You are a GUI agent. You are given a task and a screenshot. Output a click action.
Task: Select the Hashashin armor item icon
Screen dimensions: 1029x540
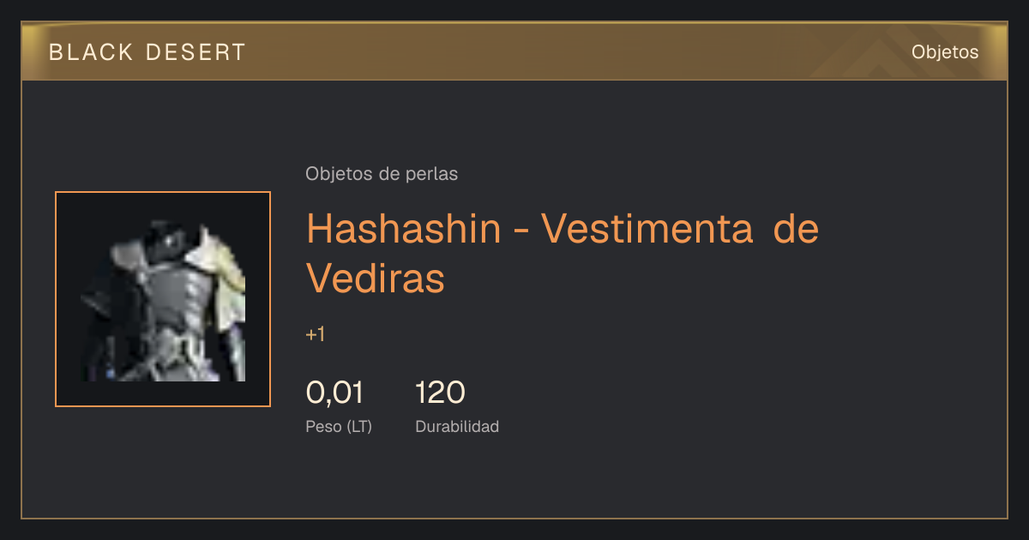coord(163,299)
